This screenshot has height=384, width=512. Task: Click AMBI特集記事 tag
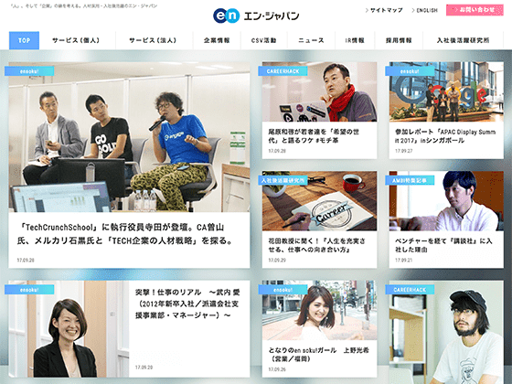(410, 180)
